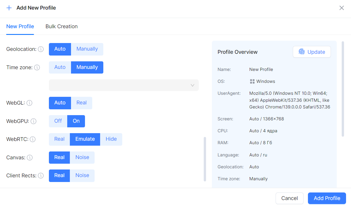This screenshot has width=351, height=207.
Task: Click the WebGL info icon
Action: click(x=30, y=103)
